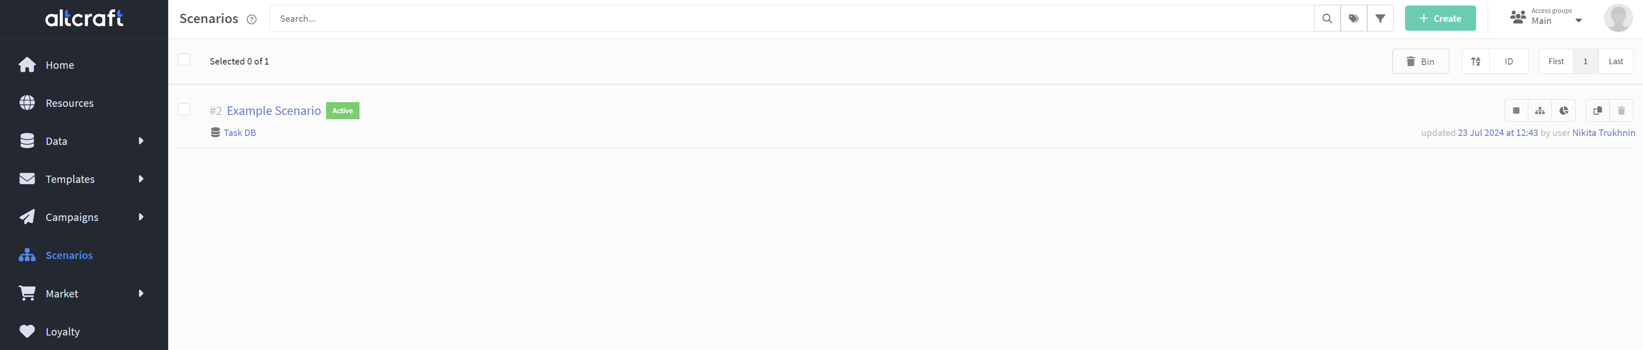This screenshot has width=1643, height=350.
Task: Open the Access groups Main dropdown
Action: [1546, 17]
